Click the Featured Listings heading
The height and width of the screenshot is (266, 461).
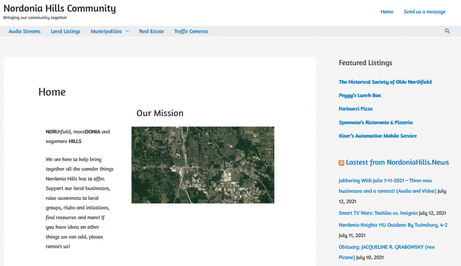(x=365, y=63)
